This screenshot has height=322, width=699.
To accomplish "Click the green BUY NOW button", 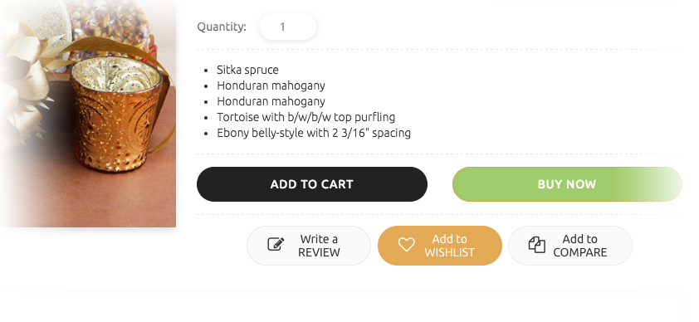I will 567,184.
